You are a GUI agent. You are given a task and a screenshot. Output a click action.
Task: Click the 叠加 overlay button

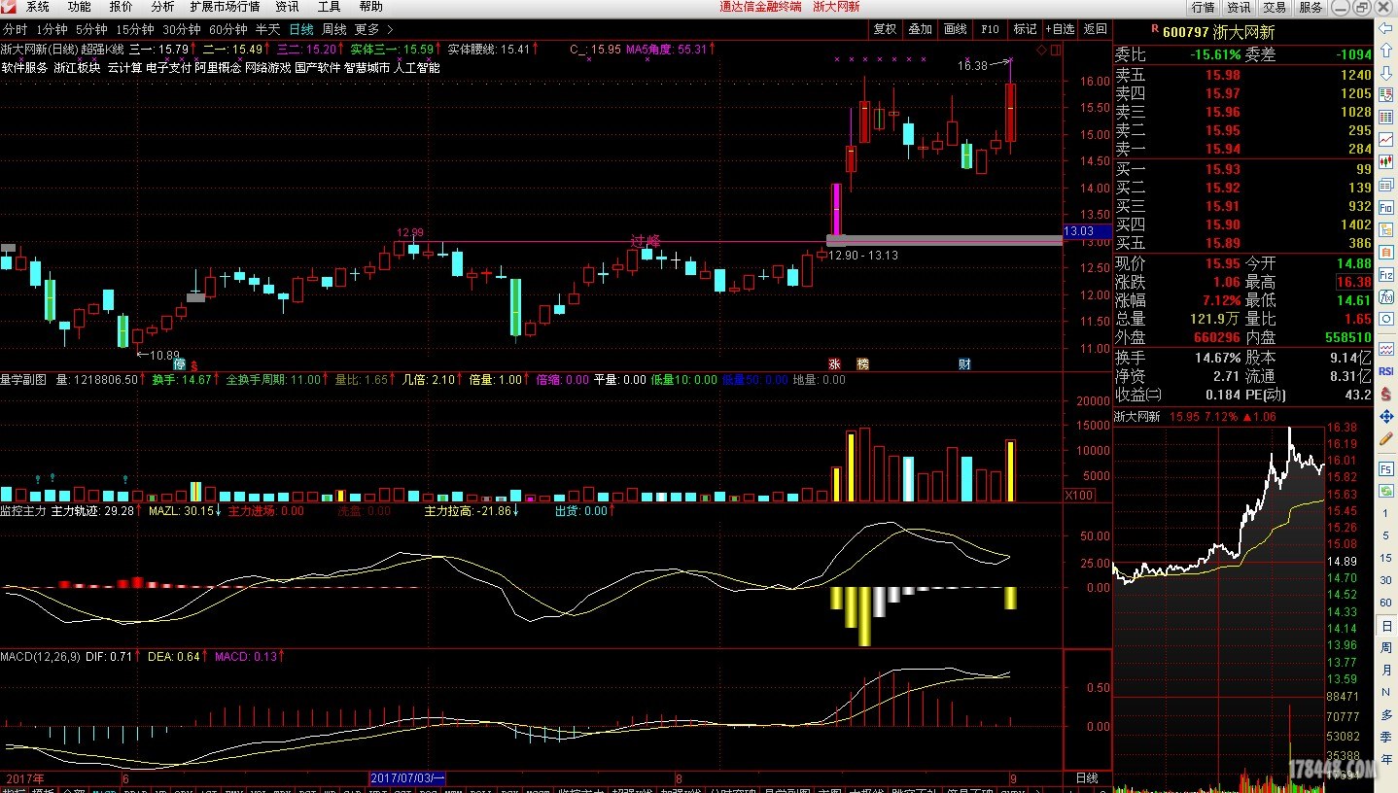click(x=920, y=29)
